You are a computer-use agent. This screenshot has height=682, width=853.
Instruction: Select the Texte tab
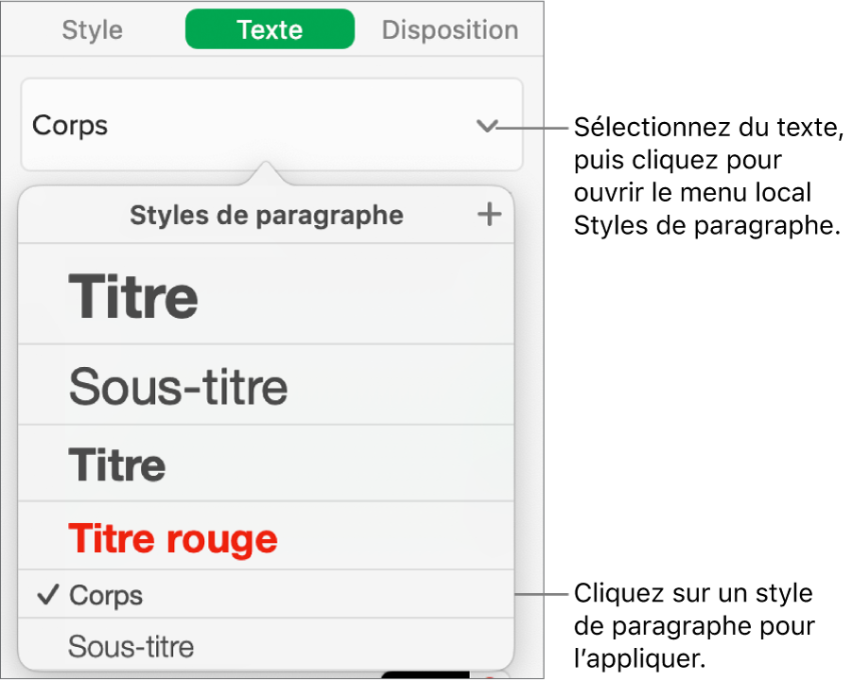click(270, 29)
